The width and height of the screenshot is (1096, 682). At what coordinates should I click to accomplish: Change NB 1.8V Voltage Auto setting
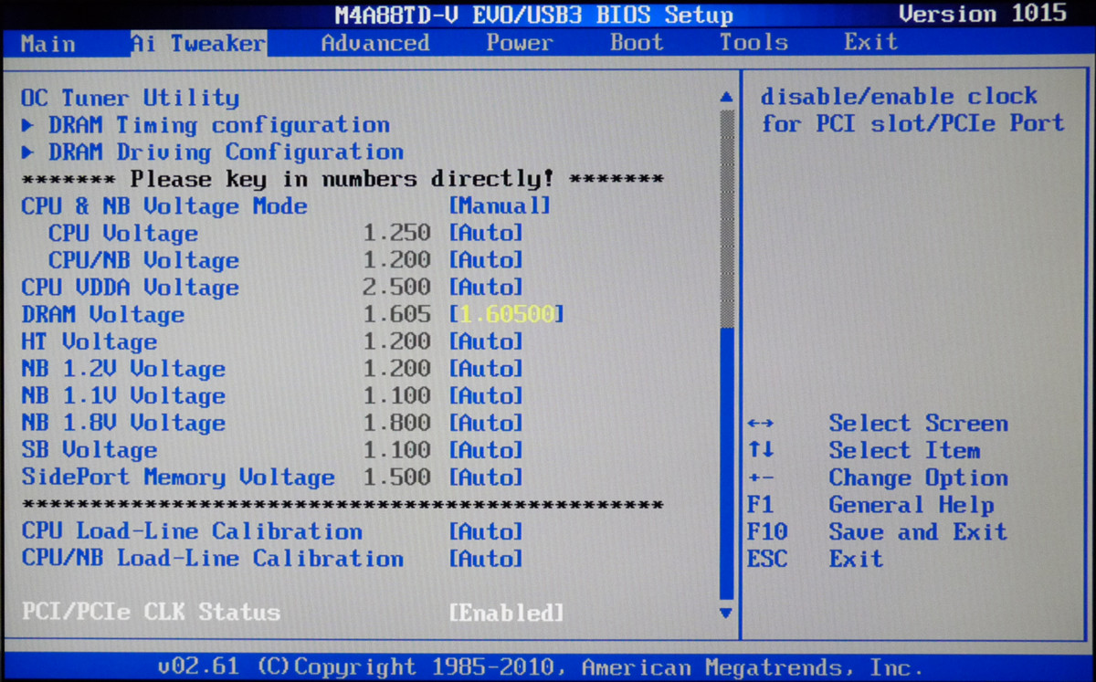486,423
